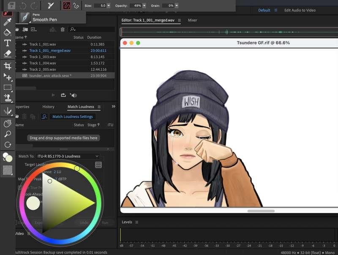The height and width of the screenshot is (255, 338).
Task: Select the Edit Audio to Video workspace
Action: tap(300, 10)
